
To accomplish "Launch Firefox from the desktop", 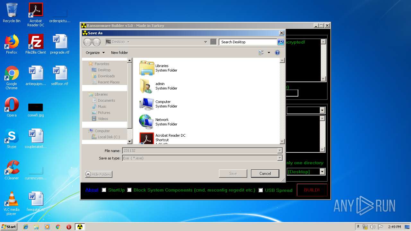I will point(12,44).
